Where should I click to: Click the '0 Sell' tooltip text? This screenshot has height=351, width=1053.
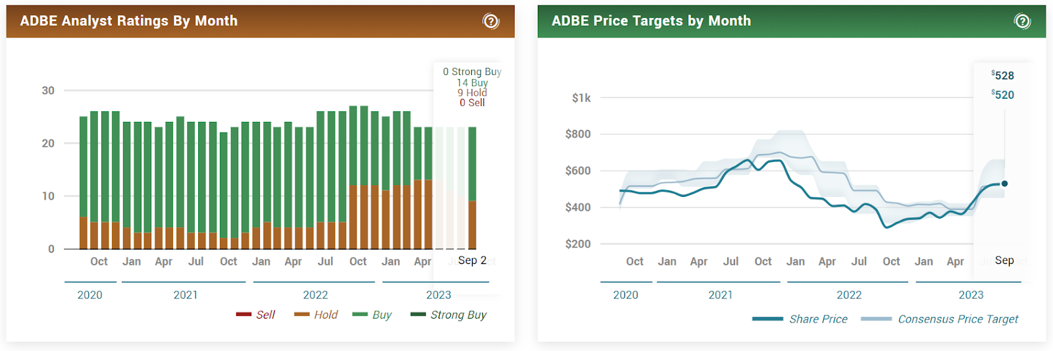tap(473, 103)
